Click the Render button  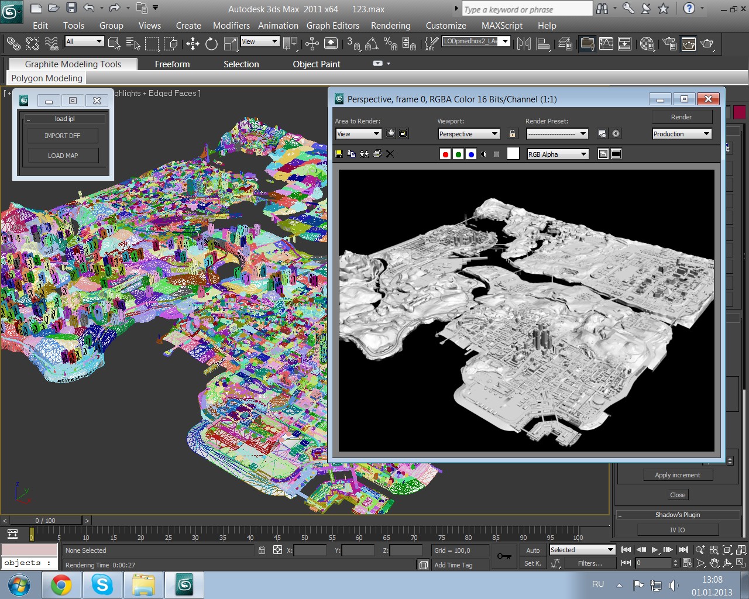pos(682,117)
